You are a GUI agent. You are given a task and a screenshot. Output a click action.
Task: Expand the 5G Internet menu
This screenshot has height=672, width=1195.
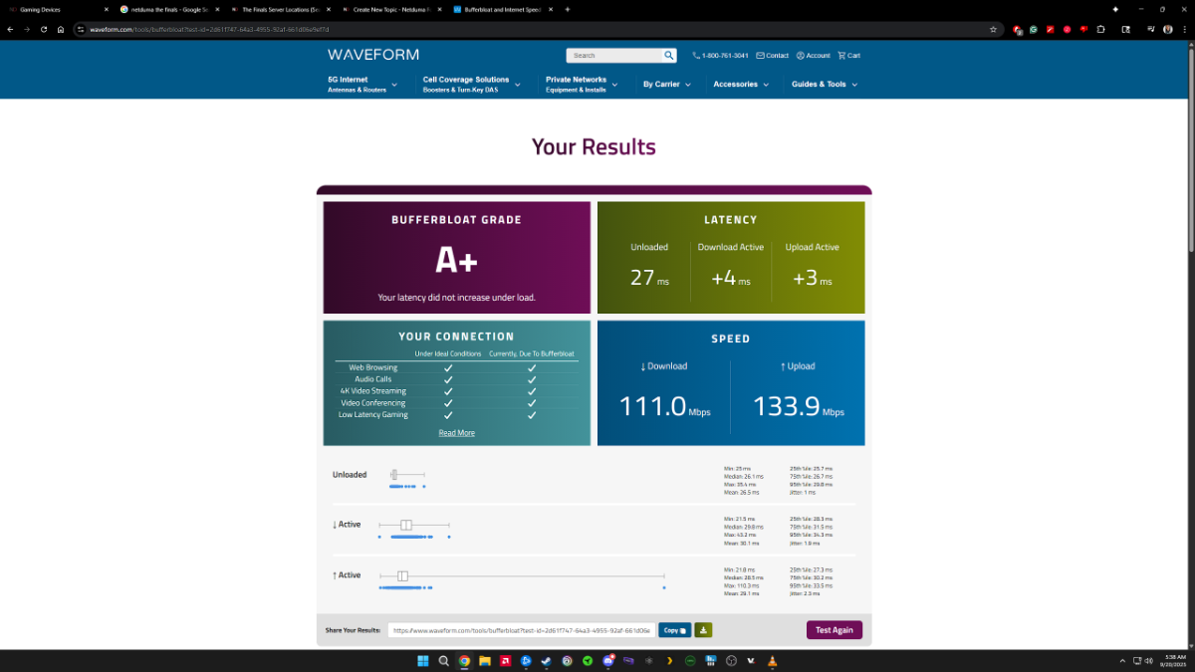[x=362, y=85]
